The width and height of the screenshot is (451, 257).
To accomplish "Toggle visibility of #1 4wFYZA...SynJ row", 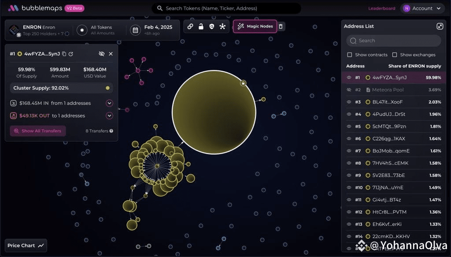I will [349, 77].
